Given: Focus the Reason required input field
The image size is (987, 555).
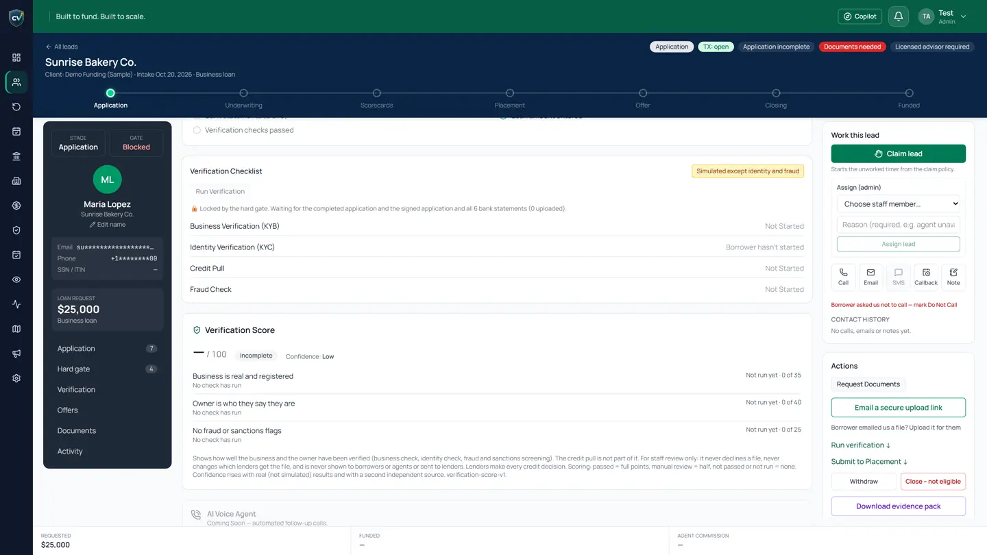Looking at the screenshot, I should [x=899, y=225].
